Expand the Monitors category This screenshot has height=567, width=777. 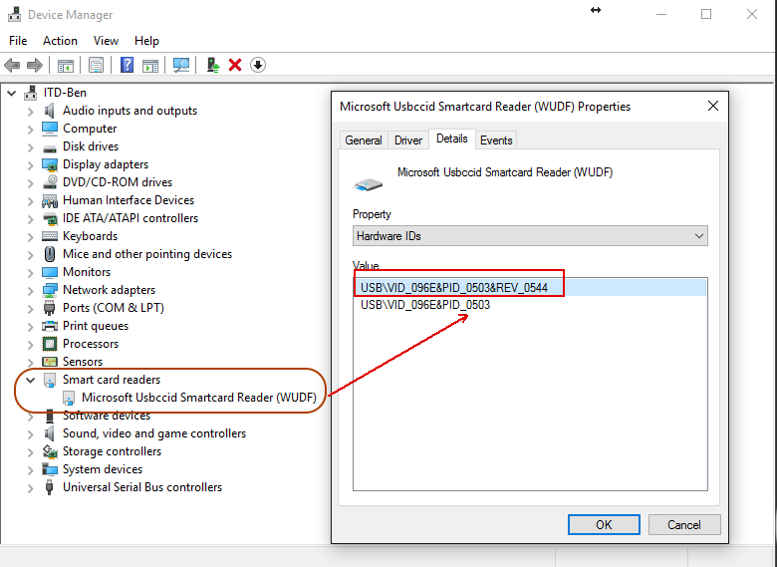coord(30,272)
